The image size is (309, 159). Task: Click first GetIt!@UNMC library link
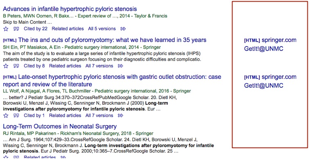[264, 49]
